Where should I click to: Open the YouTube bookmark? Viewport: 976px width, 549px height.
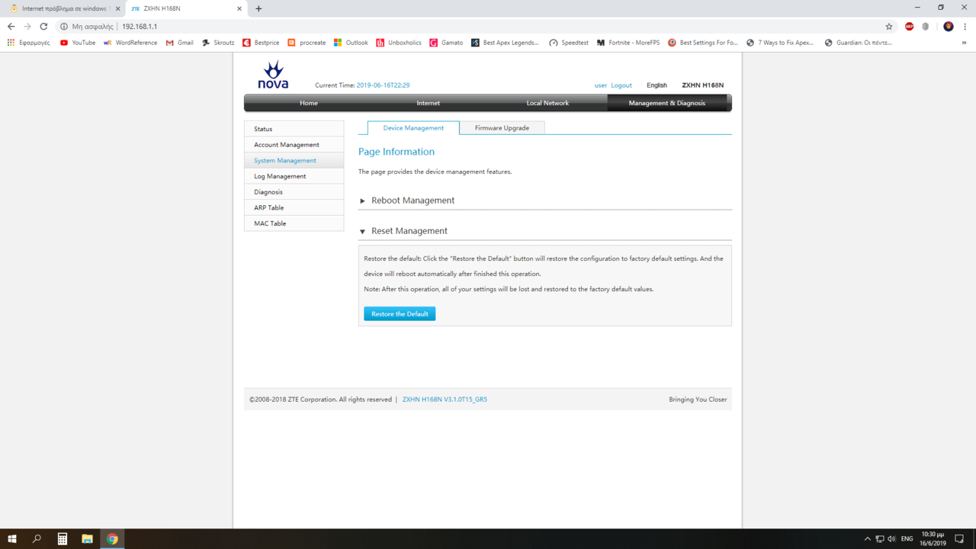pos(78,43)
